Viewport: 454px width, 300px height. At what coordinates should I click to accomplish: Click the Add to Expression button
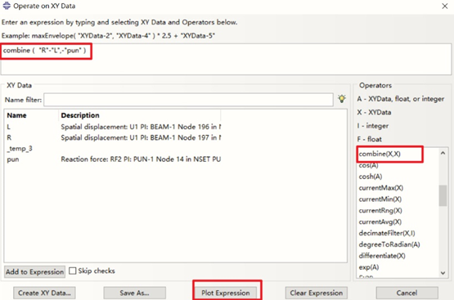[x=34, y=272]
